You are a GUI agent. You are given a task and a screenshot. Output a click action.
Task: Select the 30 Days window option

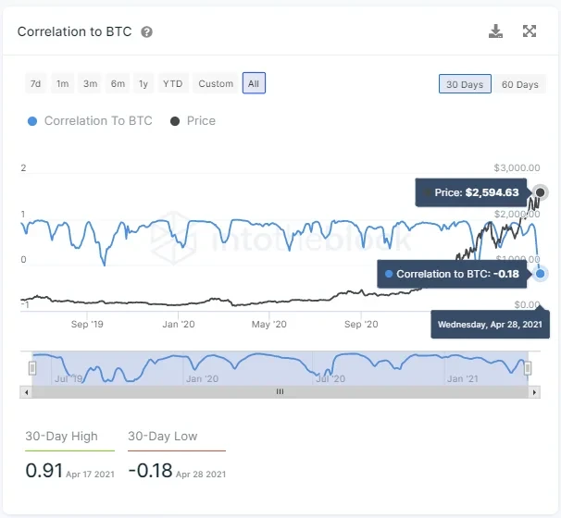(465, 84)
